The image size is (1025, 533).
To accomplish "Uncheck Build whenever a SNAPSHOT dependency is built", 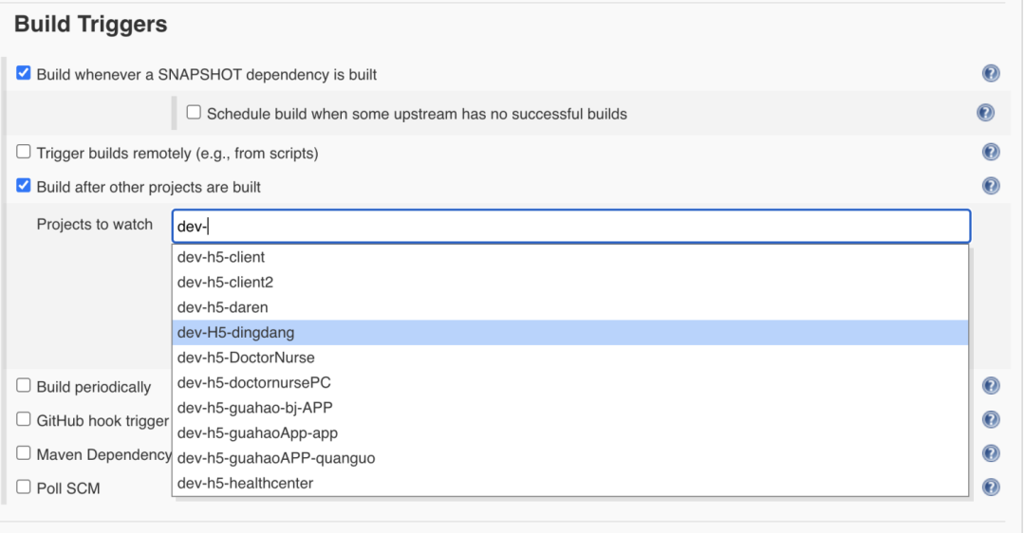I will pos(24,73).
